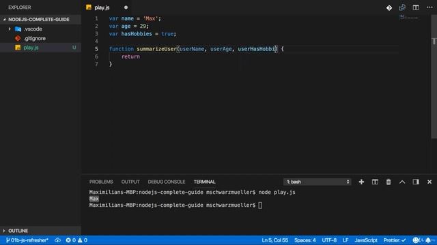
Task: Switch to the PROBLEMS tab
Action: (x=101, y=182)
